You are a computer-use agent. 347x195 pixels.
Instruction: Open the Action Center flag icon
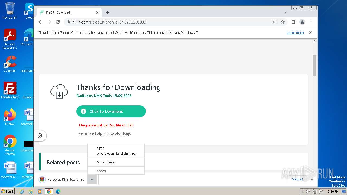(321, 191)
